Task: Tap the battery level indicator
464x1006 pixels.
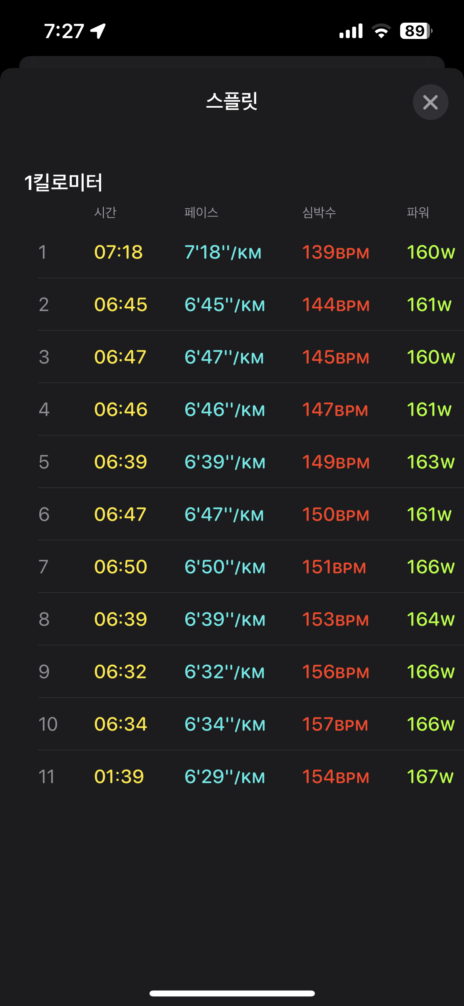Action: pyautogui.click(x=416, y=31)
